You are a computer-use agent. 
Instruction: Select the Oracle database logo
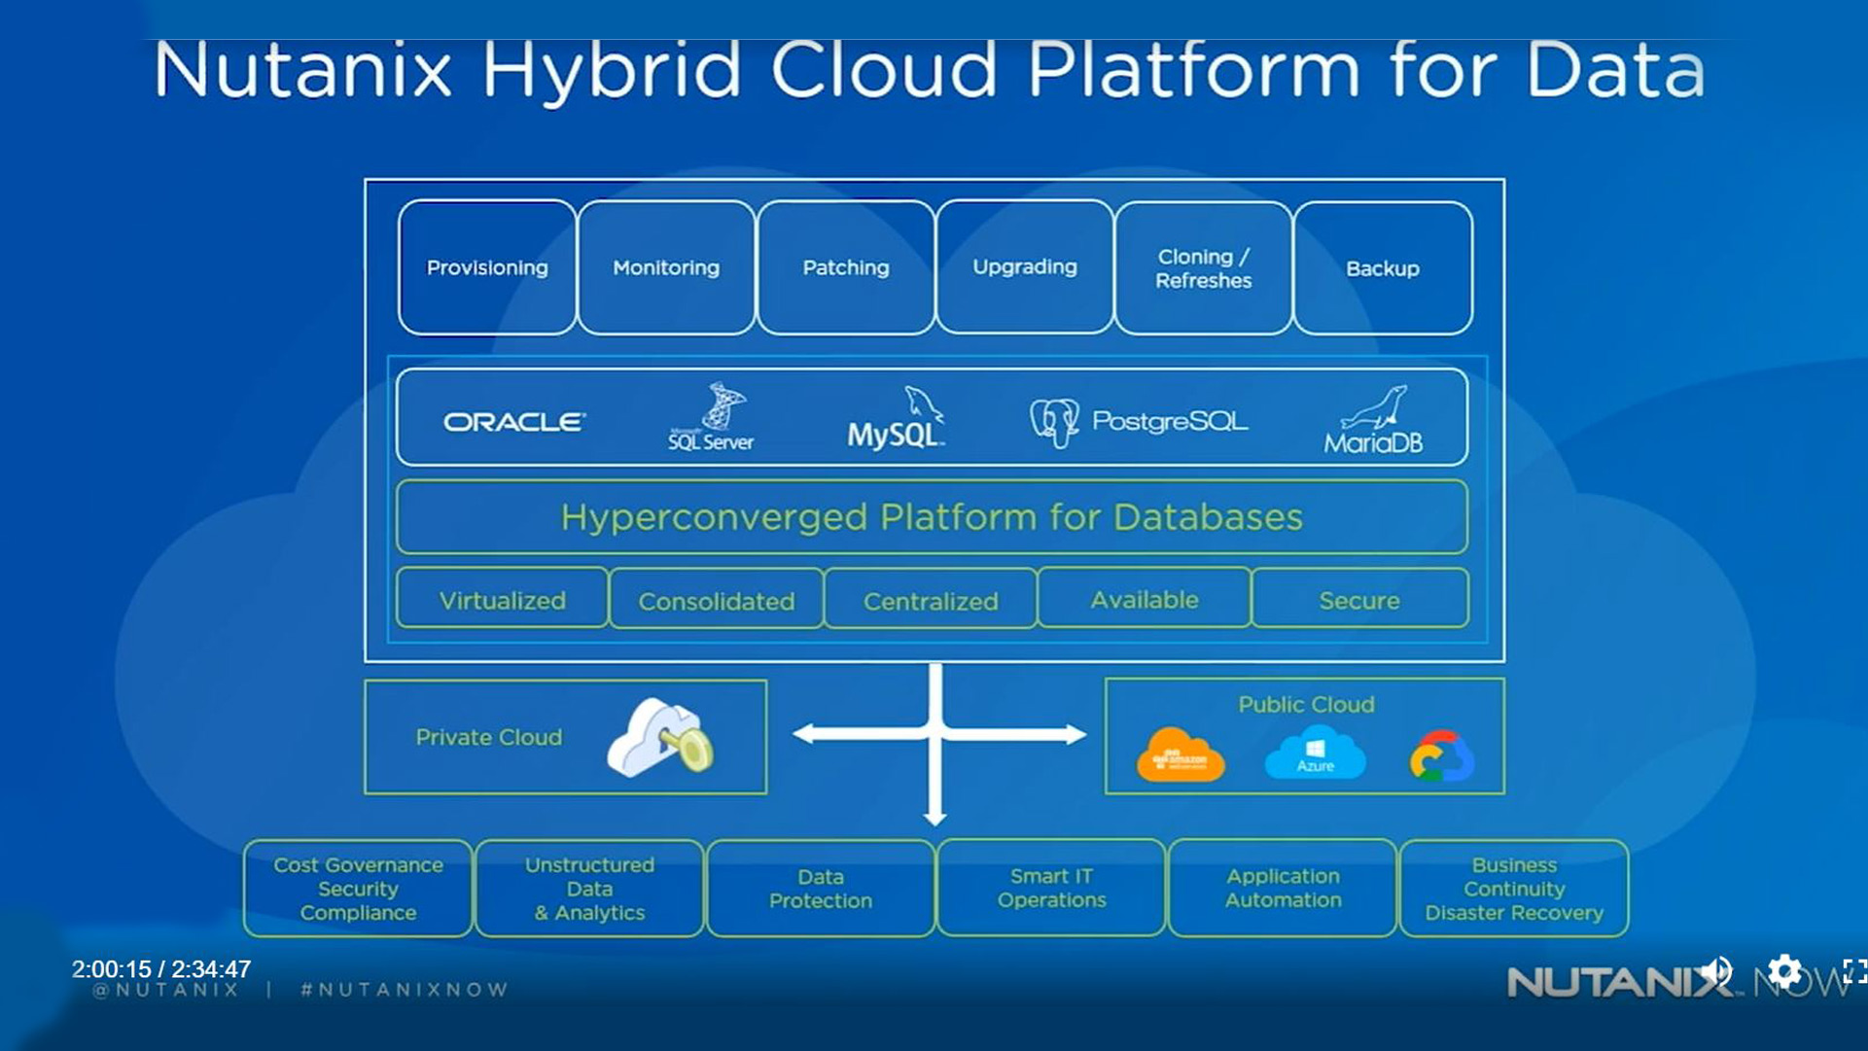pyautogui.click(x=513, y=421)
